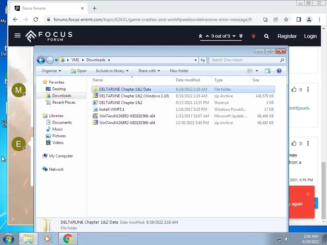Select the Win7AndW2K8R2 Microsoft Update file
Viewport: 327px width, 245px height.
183,116
